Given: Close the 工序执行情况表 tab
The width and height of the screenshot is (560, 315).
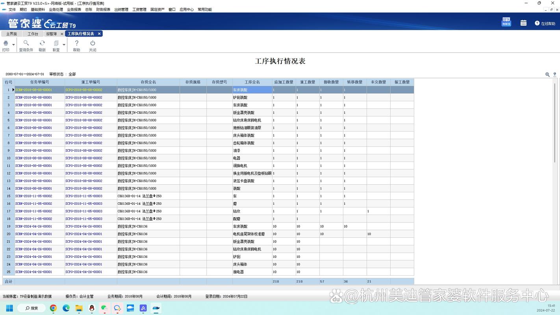Looking at the screenshot, I should click(99, 34).
